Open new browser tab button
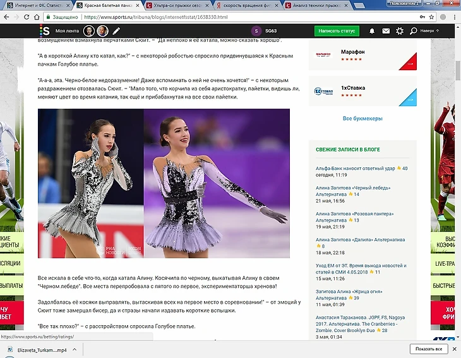461x358 pixels. tap(359, 6)
